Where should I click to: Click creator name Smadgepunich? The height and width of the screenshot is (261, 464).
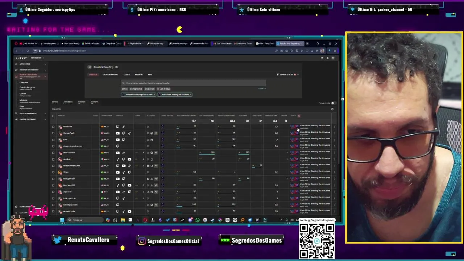click(70, 205)
